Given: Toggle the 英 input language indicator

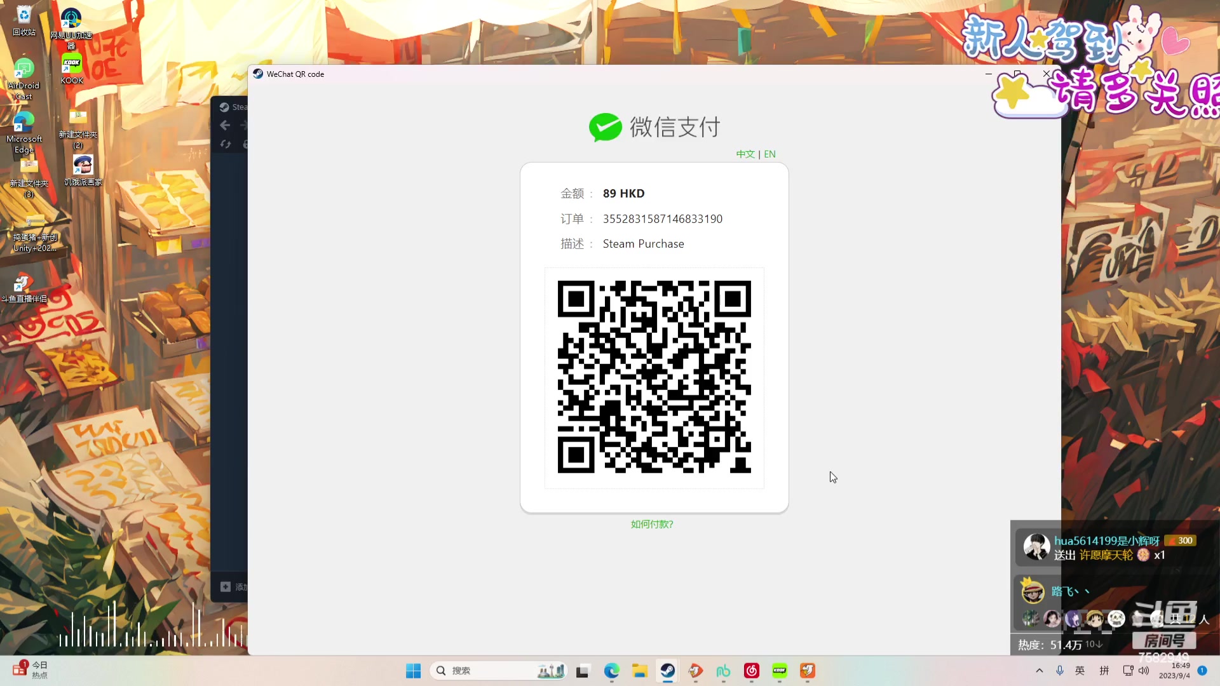Looking at the screenshot, I should pyautogui.click(x=1080, y=671).
